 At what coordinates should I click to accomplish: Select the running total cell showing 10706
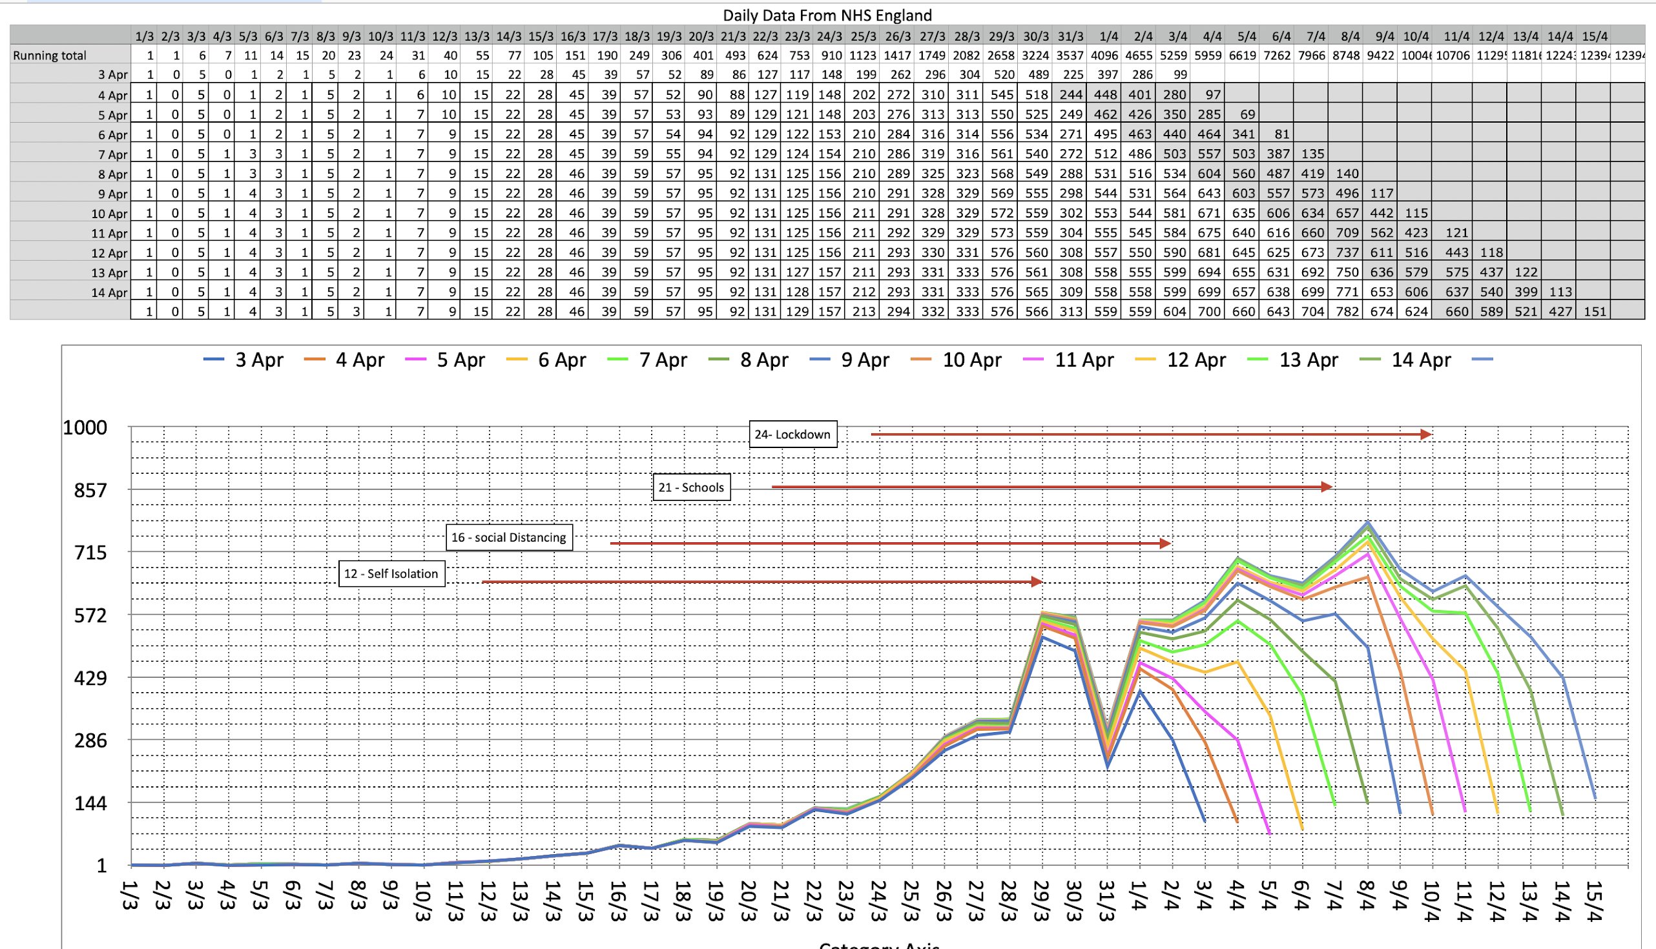point(1453,56)
